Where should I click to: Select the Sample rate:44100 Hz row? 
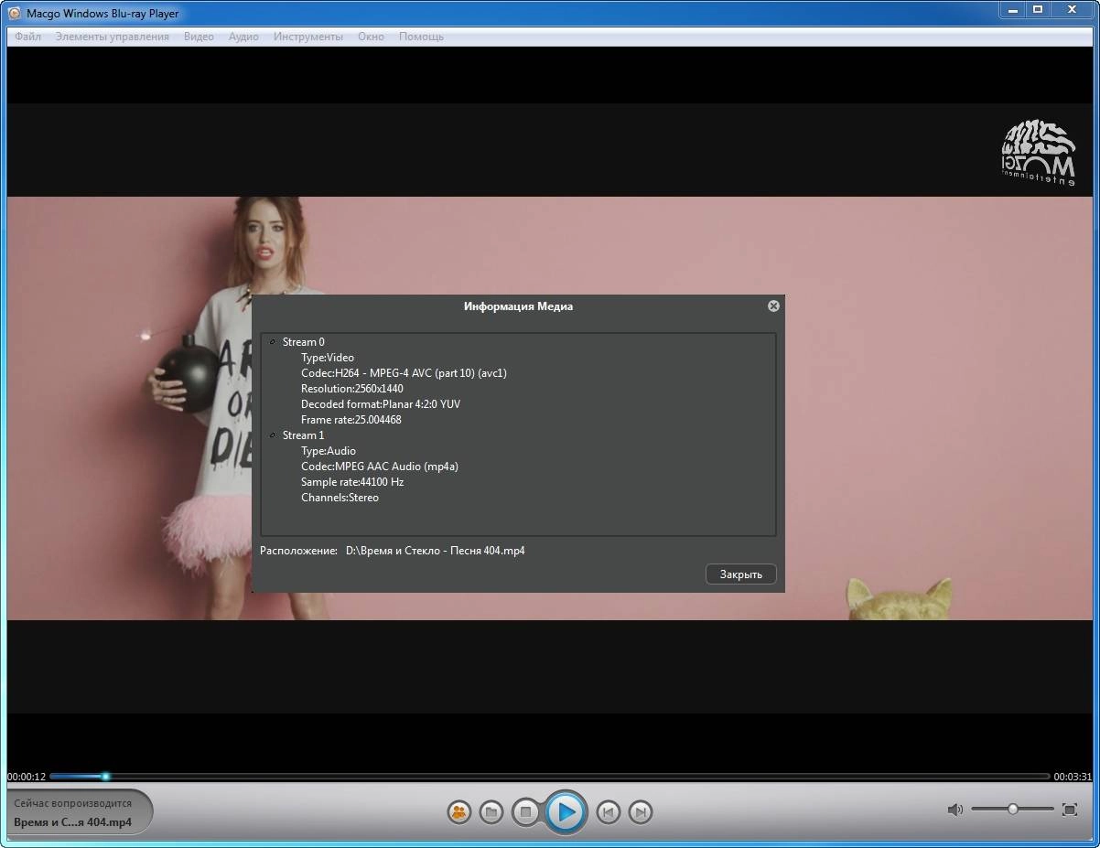[x=352, y=482]
